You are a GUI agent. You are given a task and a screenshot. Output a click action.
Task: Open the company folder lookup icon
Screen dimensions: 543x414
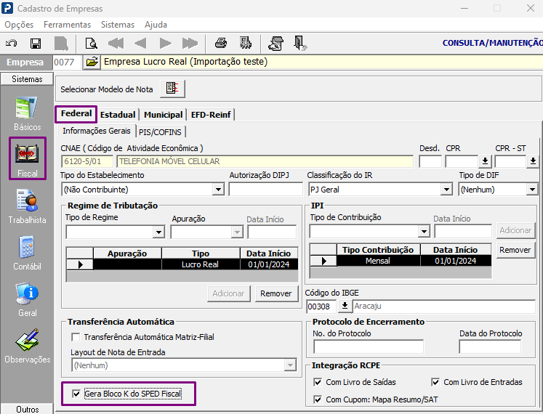pos(92,62)
